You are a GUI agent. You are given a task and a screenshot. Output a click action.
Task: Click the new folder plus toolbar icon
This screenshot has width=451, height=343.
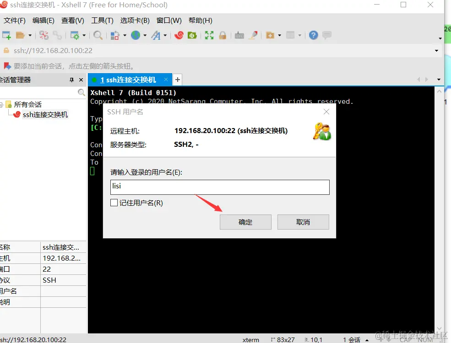(x=270, y=35)
